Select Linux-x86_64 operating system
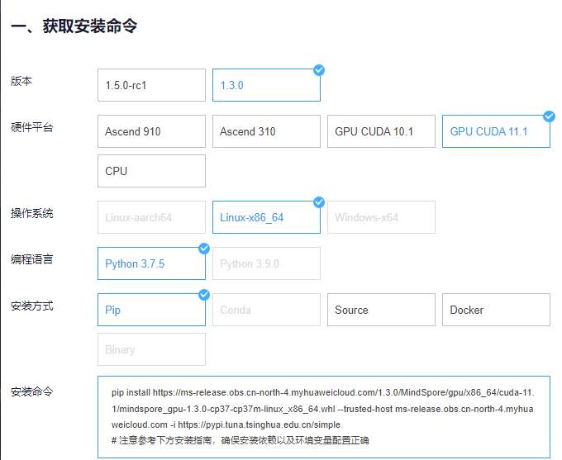This screenshot has height=460, width=562. (266, 217)
